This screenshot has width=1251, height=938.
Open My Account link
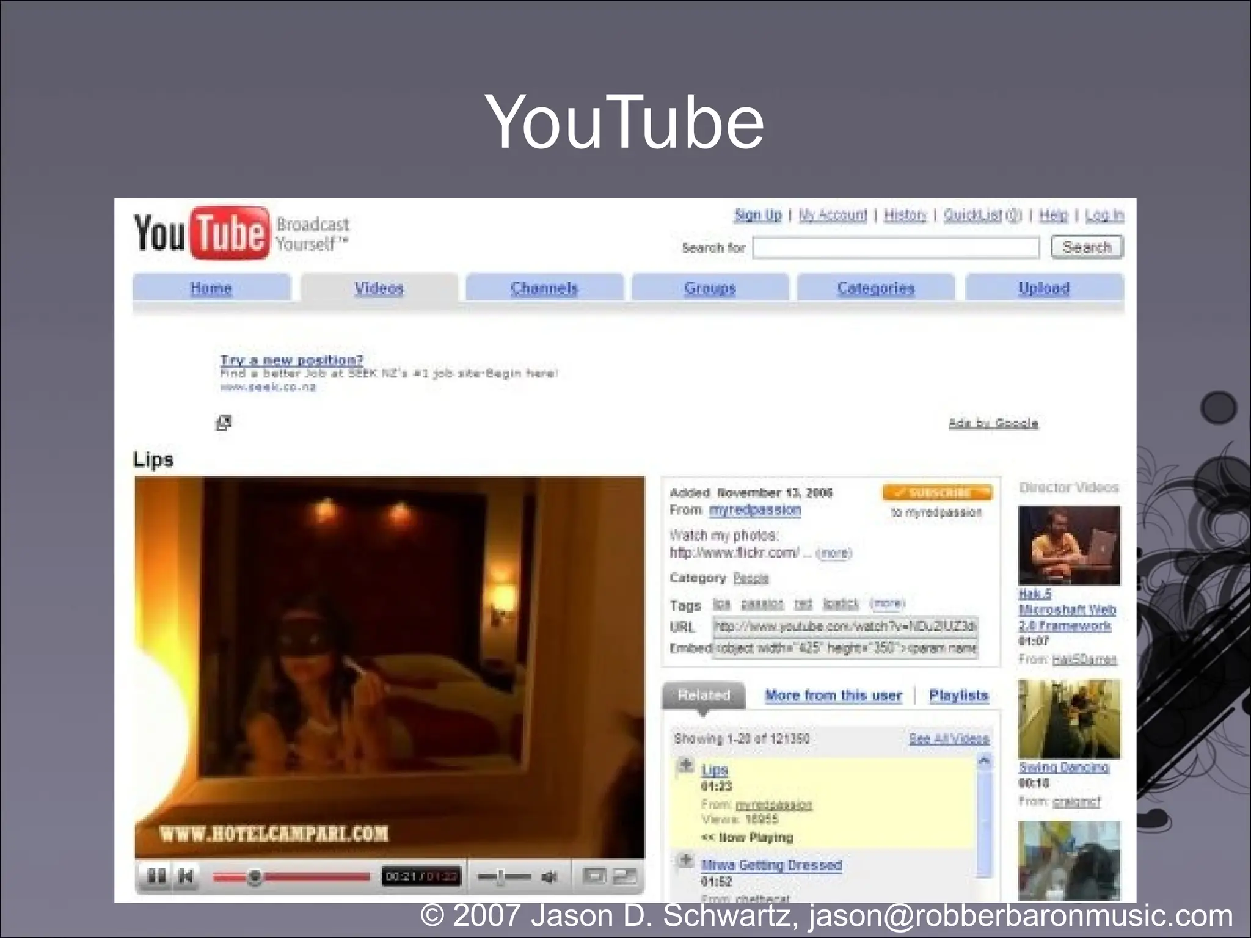pos(833,215)
